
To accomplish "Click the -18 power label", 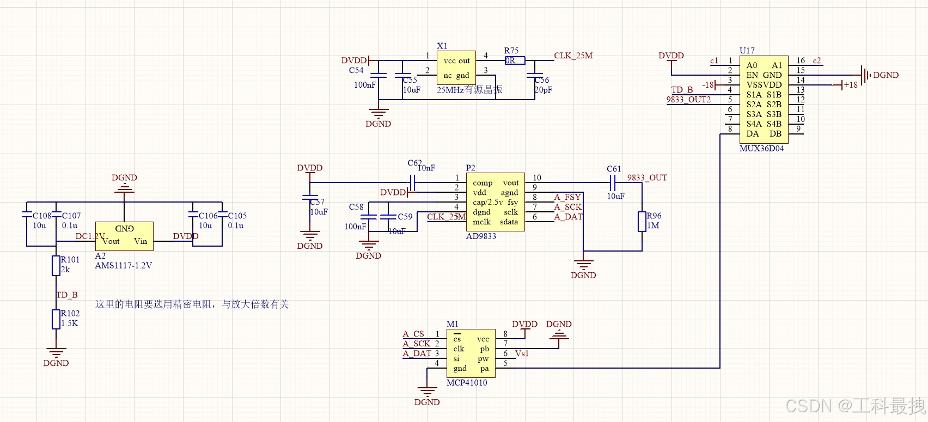I will click(x=707, y=85).
